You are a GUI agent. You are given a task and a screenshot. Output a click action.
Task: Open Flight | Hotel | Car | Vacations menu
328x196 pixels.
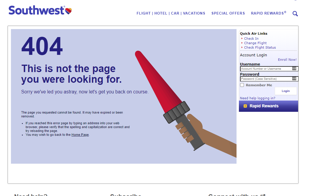pyautogui.click(x=171, y=13)
